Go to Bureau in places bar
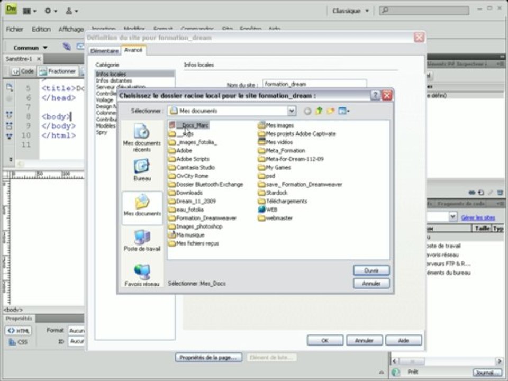The width and height of the screenshot is (508, 381). [x=142, y=170]
